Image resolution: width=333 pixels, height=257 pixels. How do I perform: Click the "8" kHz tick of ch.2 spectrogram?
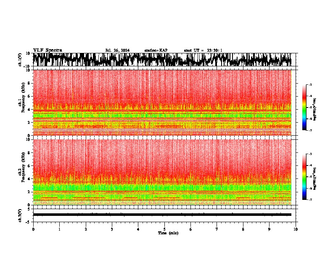point(29,153)
